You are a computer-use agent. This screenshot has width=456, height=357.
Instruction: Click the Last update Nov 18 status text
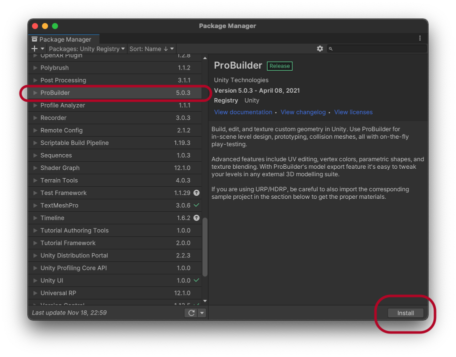click(69, 313)
